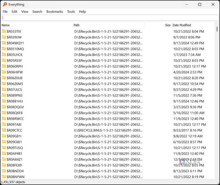
Task: Sort by Date Modified column header
Action: click(182, 25)
